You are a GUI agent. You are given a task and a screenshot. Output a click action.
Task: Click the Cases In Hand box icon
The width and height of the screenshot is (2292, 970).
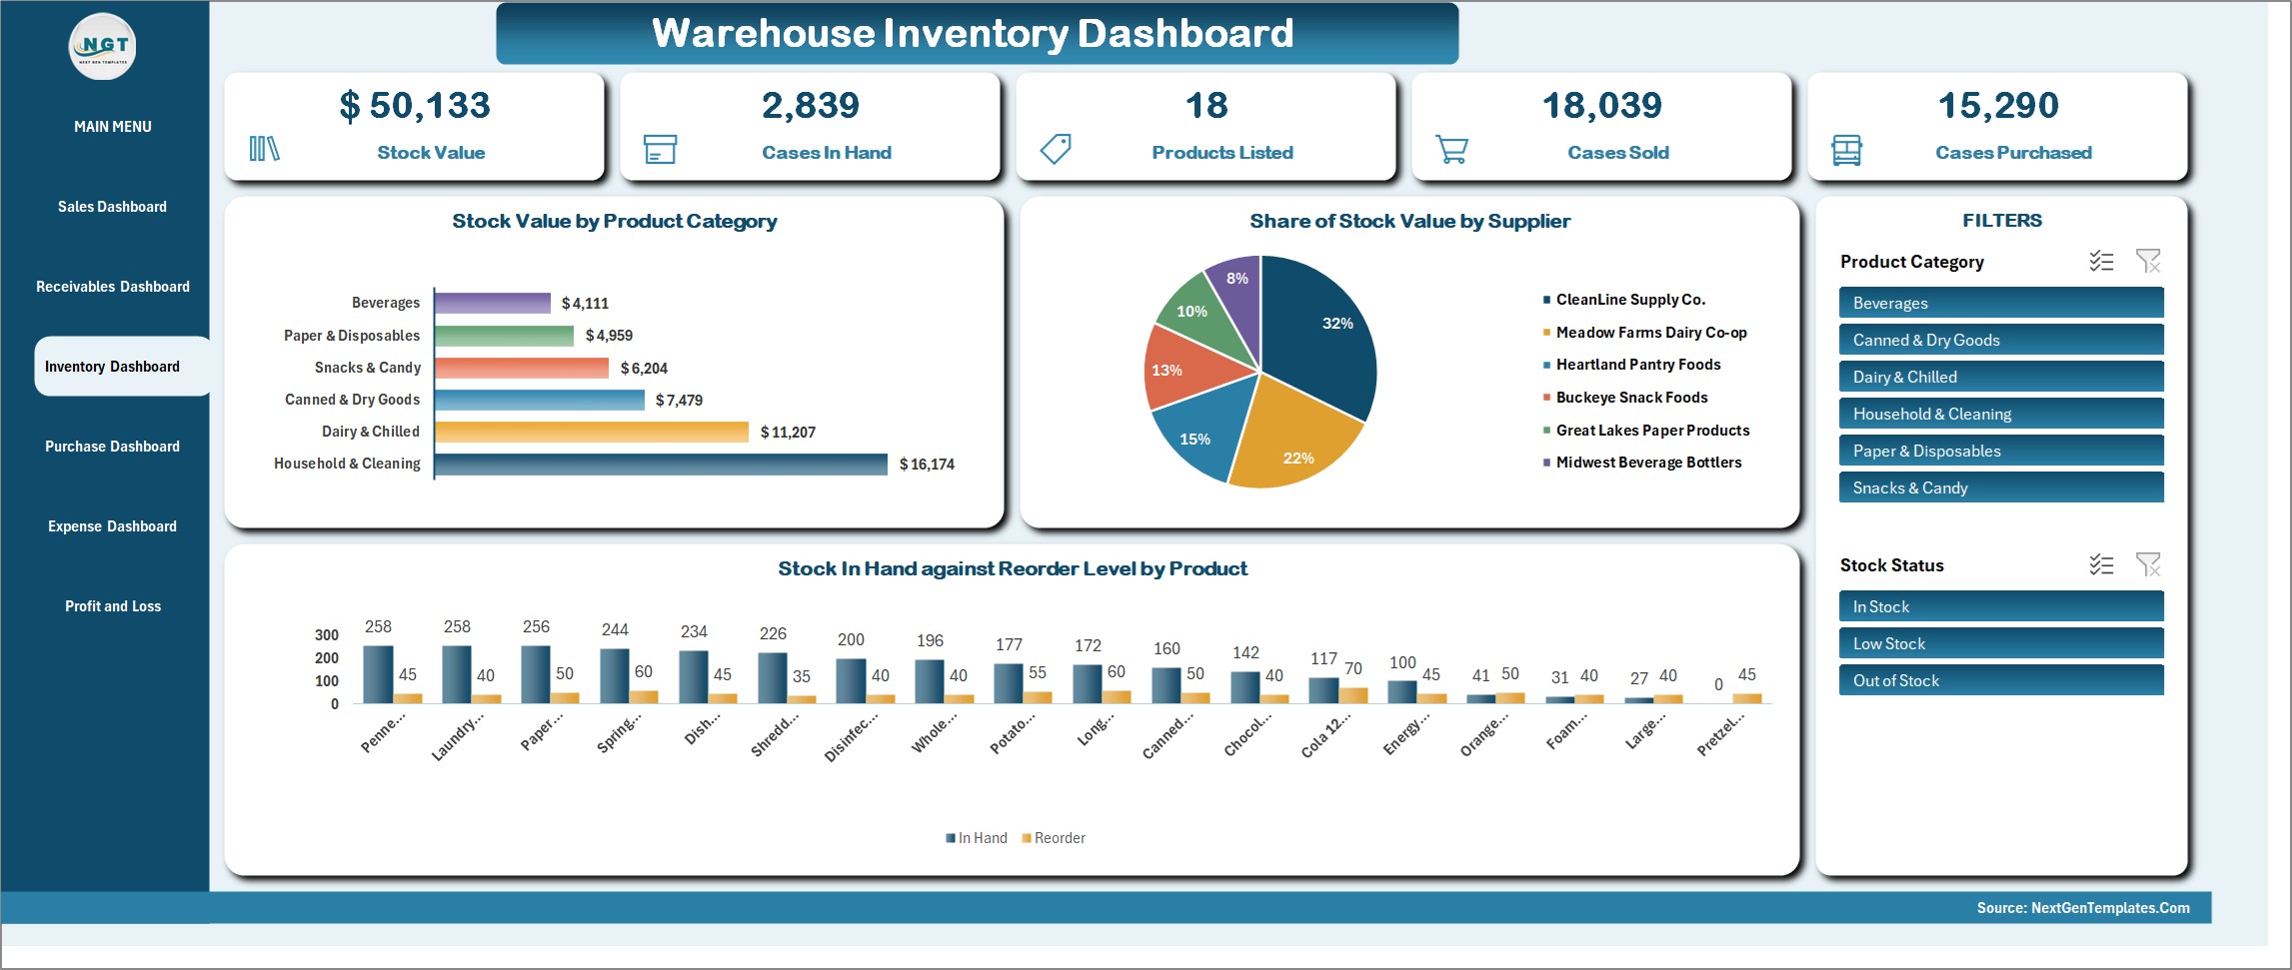[660, 149]
